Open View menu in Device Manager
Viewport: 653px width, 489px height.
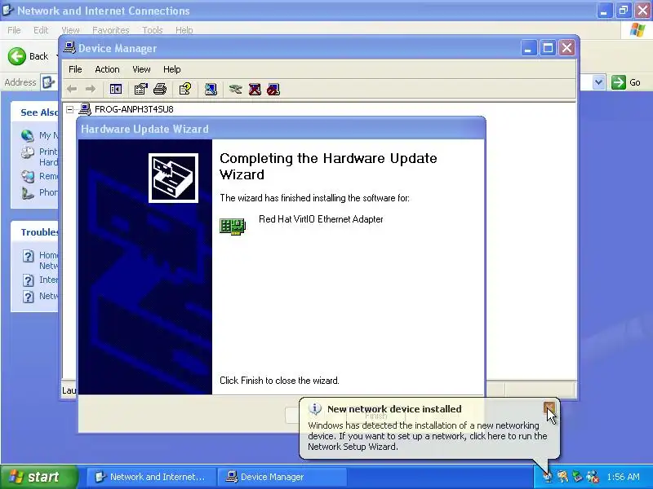tap(141, 69)
